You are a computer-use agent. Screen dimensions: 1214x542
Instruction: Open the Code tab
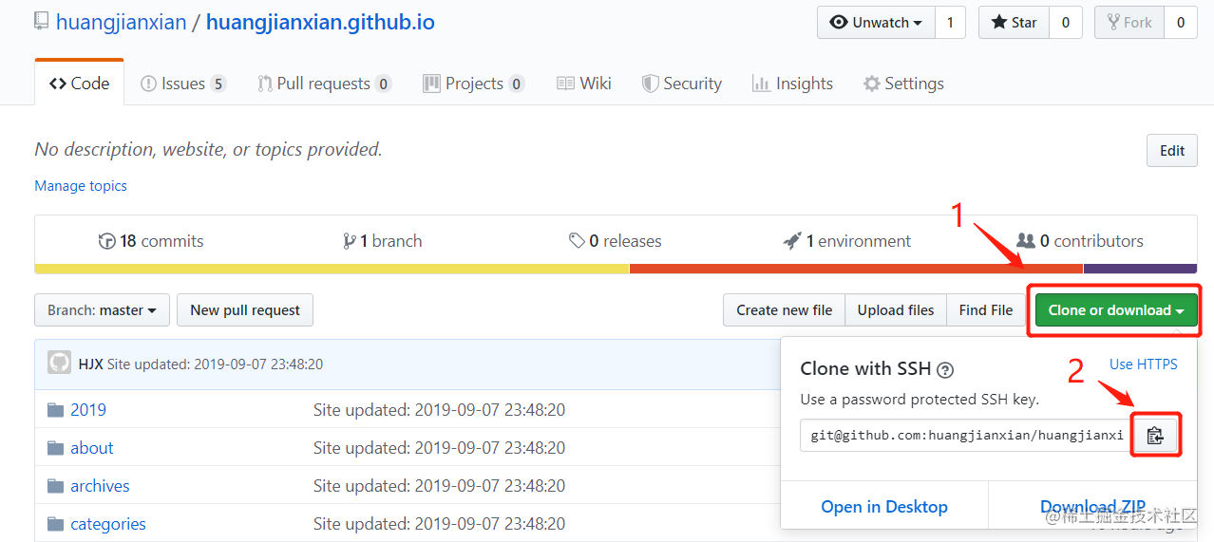(x=80, y=84)
